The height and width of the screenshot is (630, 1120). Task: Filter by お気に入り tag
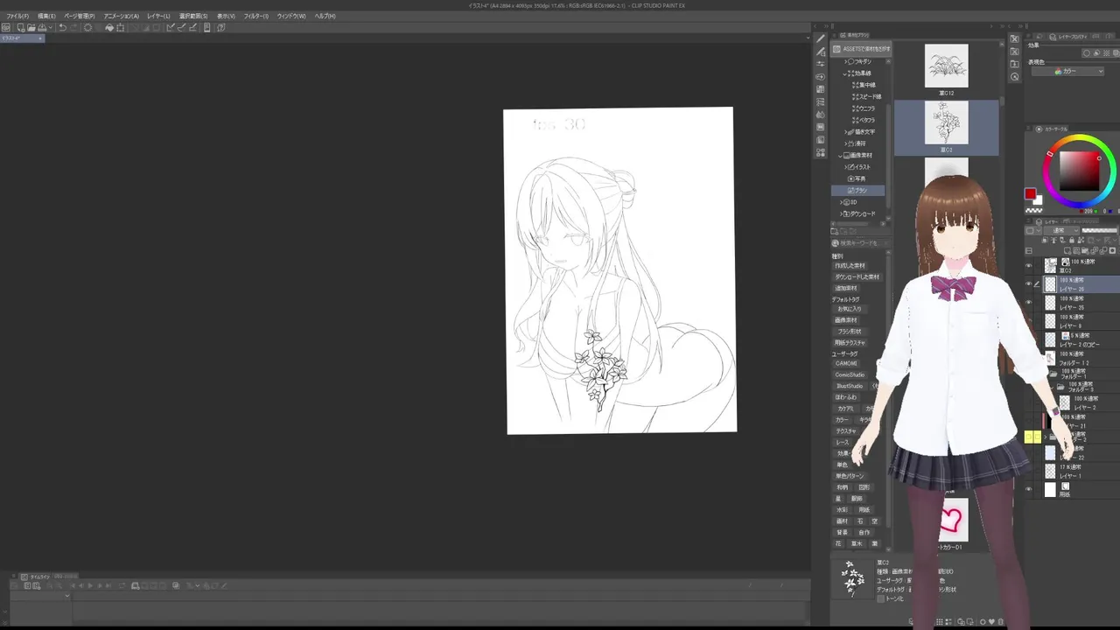coord(849,309)
